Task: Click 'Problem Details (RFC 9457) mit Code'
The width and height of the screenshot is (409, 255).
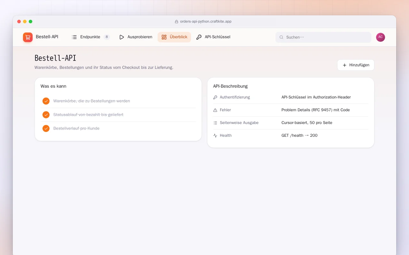Action: point(316,110)
